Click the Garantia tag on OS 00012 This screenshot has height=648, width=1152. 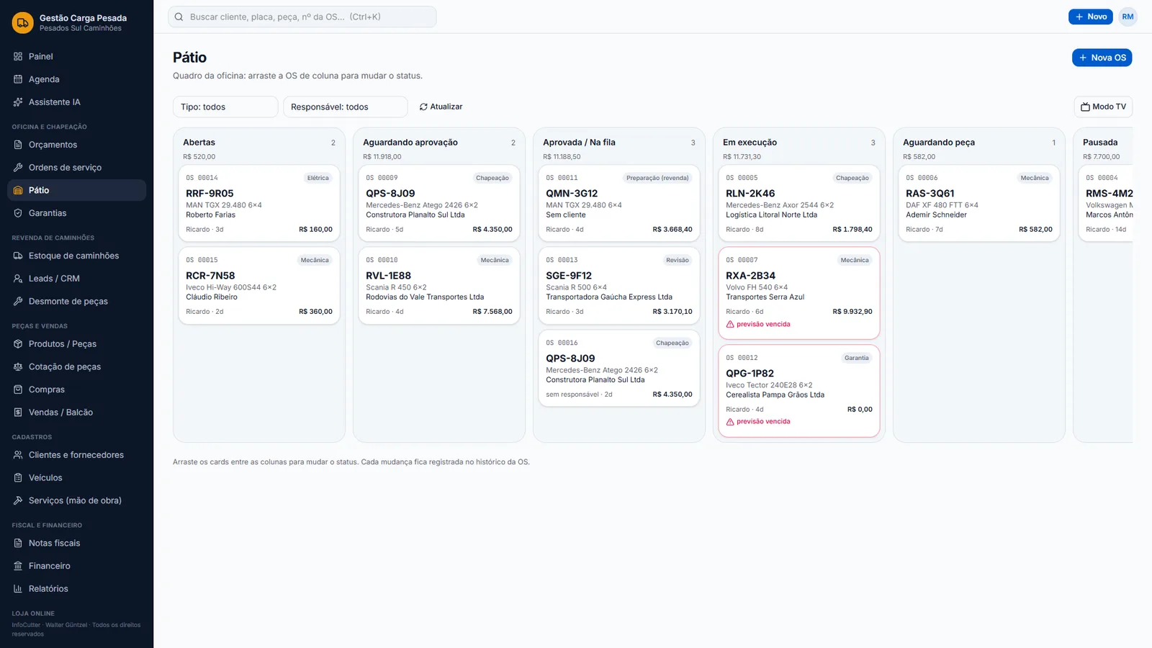[857, 358]
